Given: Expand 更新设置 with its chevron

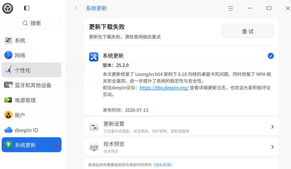Looking at the screenshot, I should (x=272, y=127).
